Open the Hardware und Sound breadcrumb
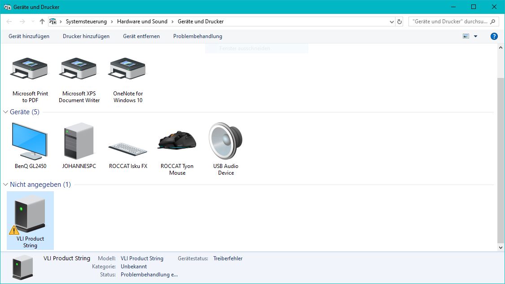 142,22
